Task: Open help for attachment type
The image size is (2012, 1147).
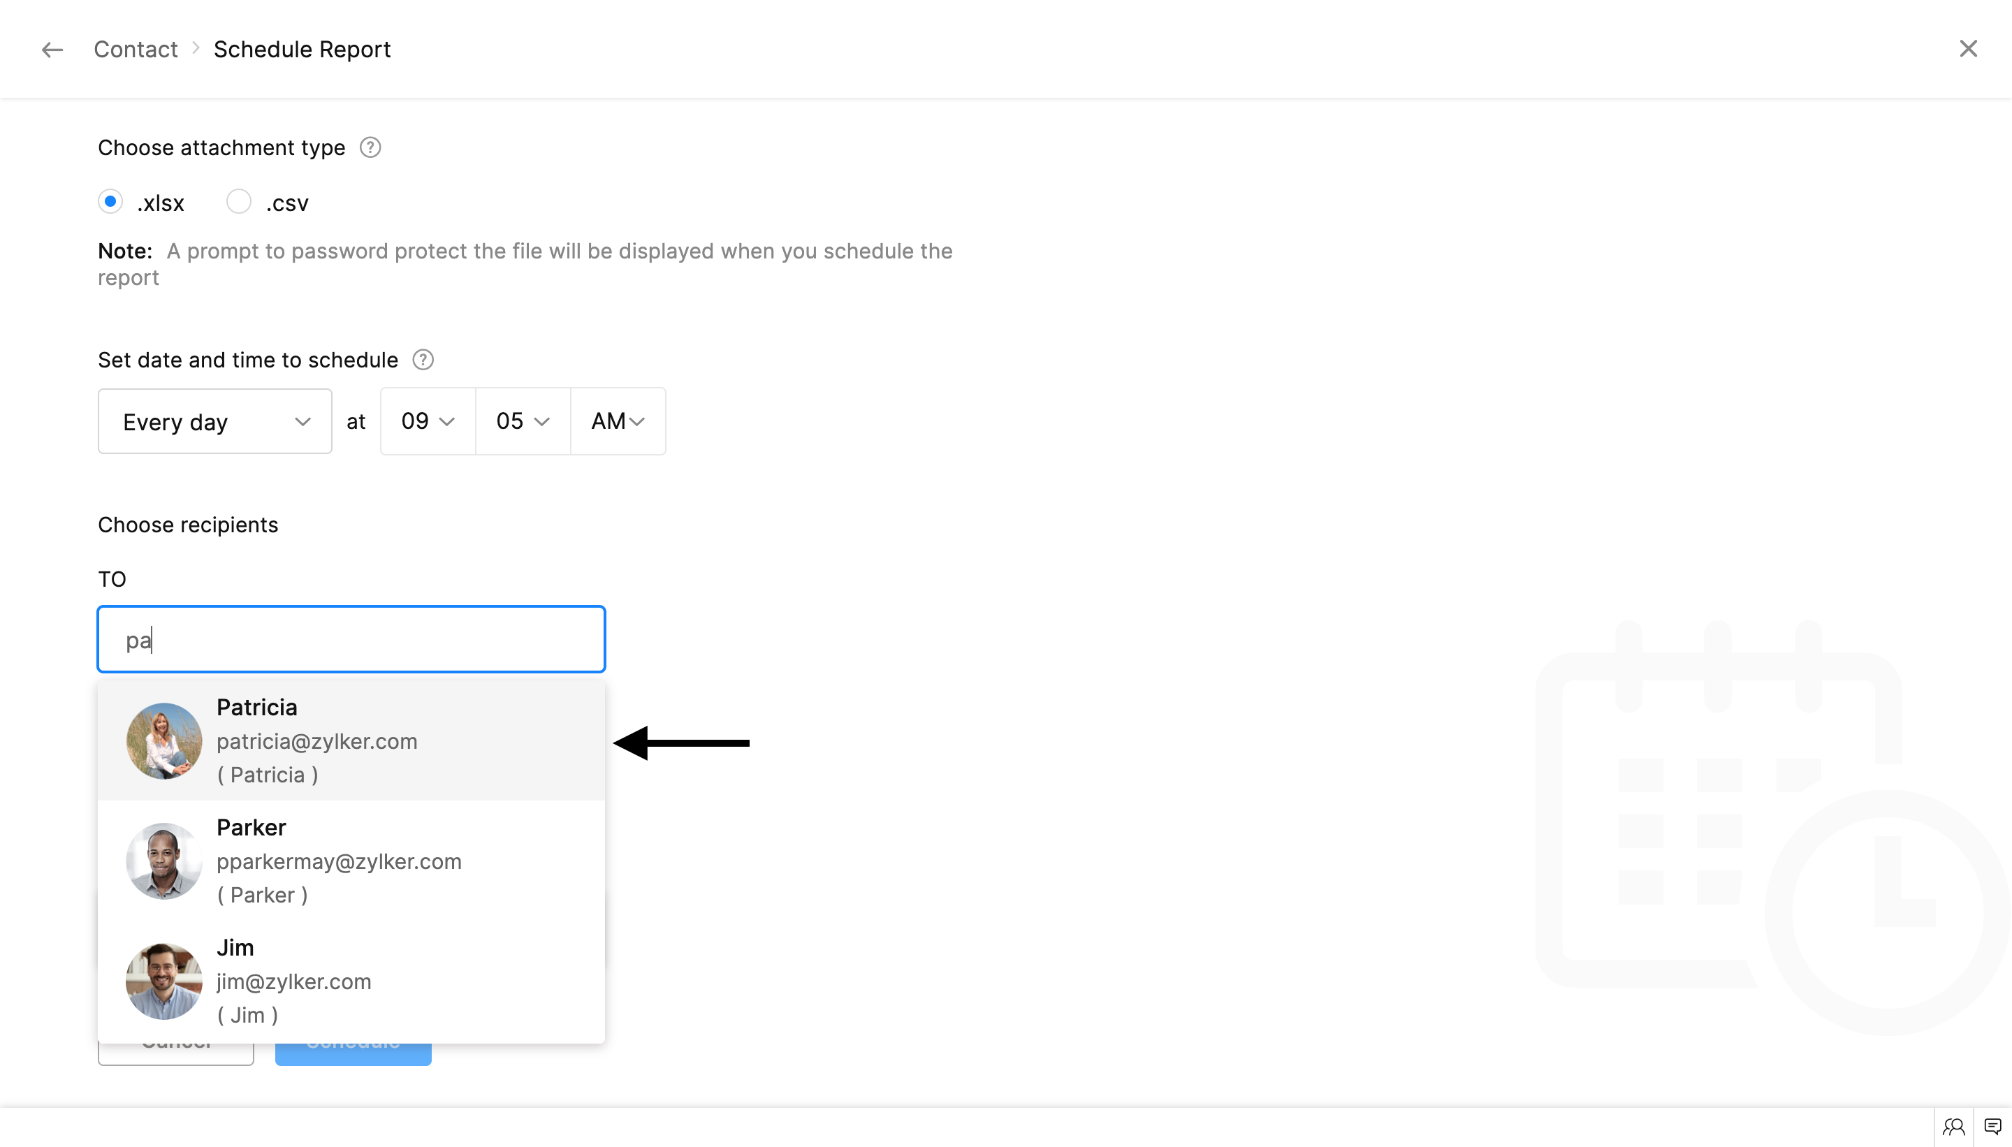Action: 370,147
